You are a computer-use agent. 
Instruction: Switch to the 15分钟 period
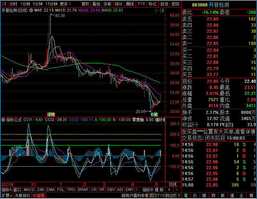pyautogui.click(x=51, y=4)
